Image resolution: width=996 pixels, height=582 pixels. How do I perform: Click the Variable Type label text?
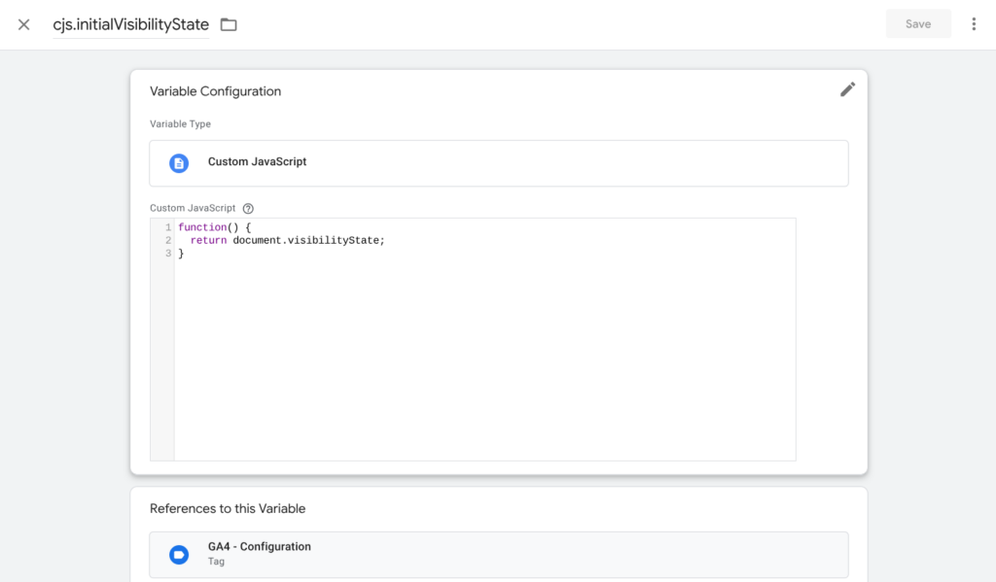point(180,123)
